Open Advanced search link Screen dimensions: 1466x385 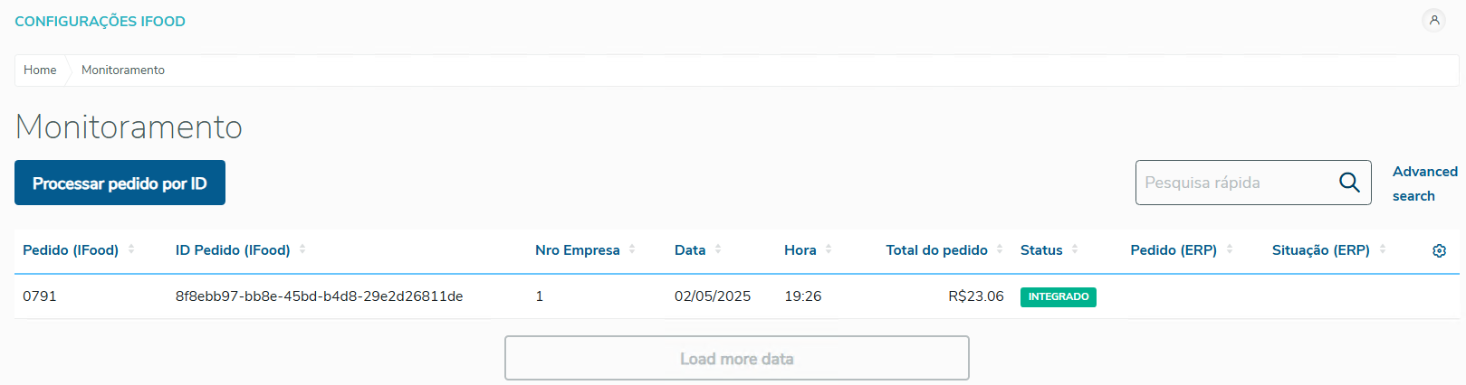tap(1424, 183)
